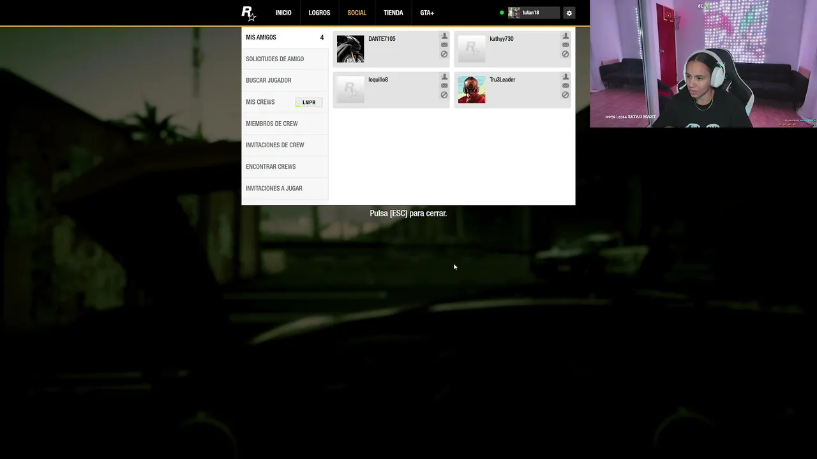The height and width of the screenshot is (459, 817).
Task: Open the INICIO tab
Action: pyautogui.click(x=283, y=13)
